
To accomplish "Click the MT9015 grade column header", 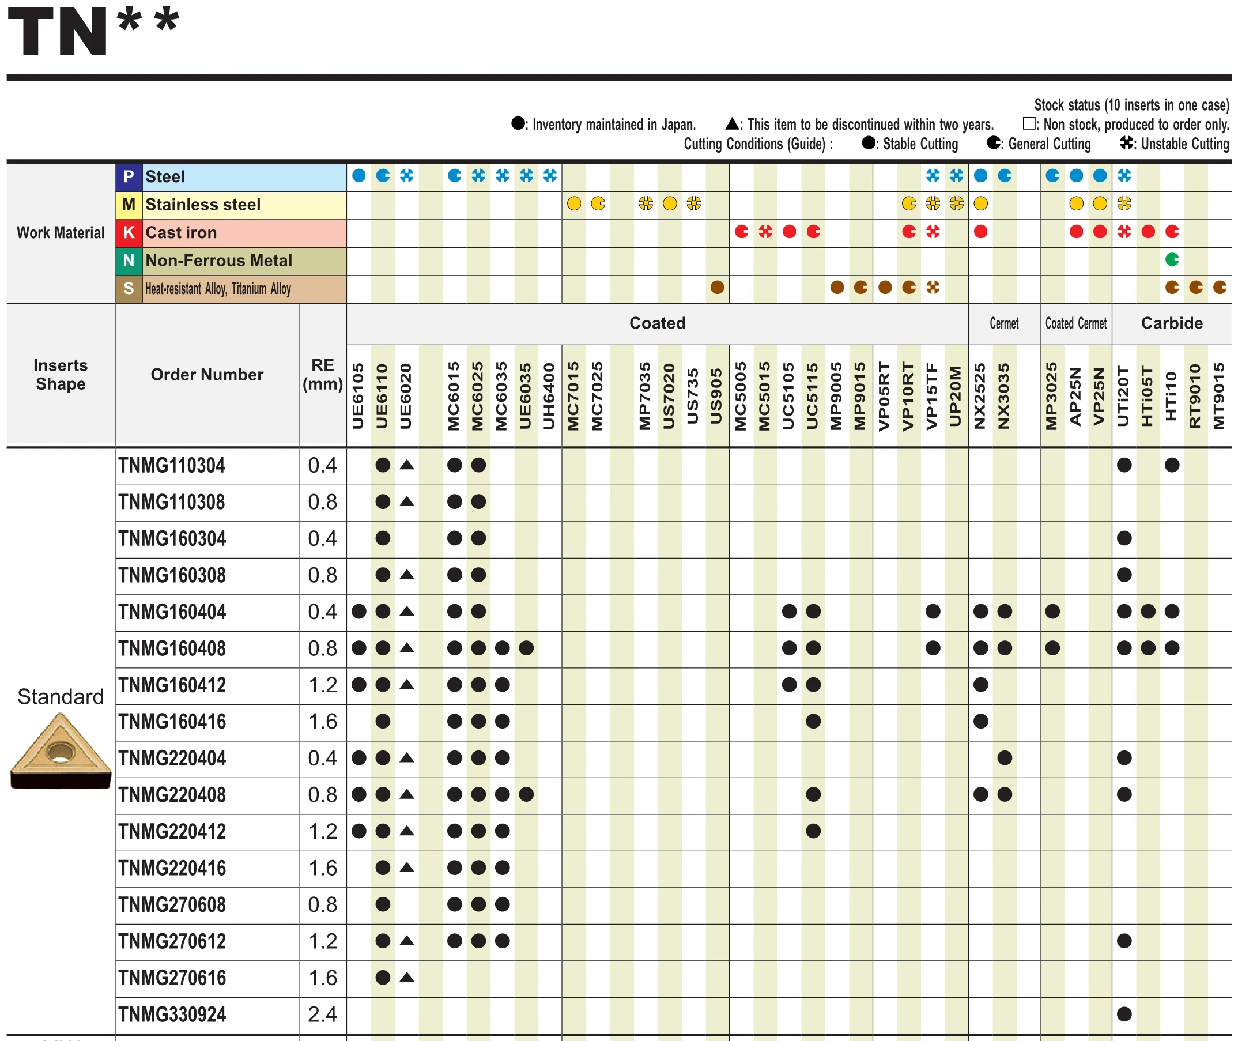I will (x=1219, y=396).
